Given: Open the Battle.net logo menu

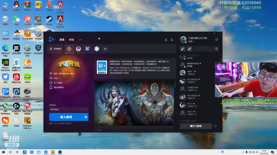Looking at the screenshot, I should point(51,39).
